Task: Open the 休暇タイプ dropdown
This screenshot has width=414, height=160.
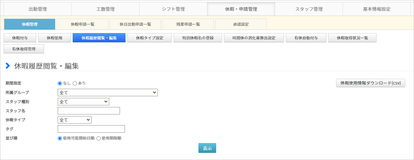Action: tap(75, 120)
